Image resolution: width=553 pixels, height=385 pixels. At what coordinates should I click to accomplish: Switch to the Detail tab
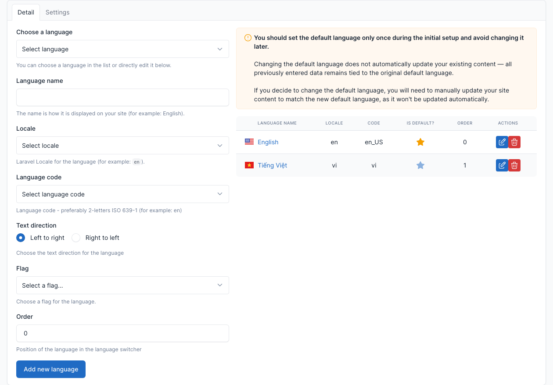(26, 12)
